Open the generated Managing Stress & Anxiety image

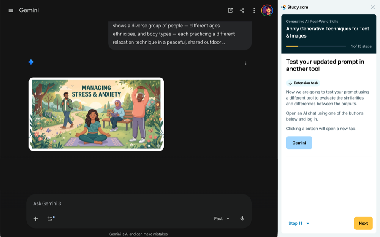(96, 114)
